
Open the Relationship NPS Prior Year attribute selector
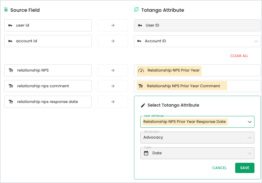[x=197, y=70]
